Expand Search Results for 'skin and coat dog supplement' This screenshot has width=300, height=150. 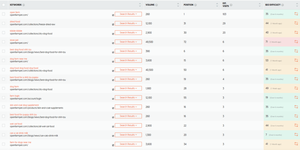pos(128,107)
